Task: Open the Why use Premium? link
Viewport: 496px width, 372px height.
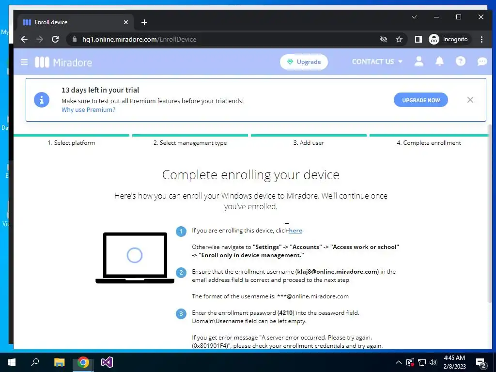Action: pyautogui.click(x=88, y=110)
